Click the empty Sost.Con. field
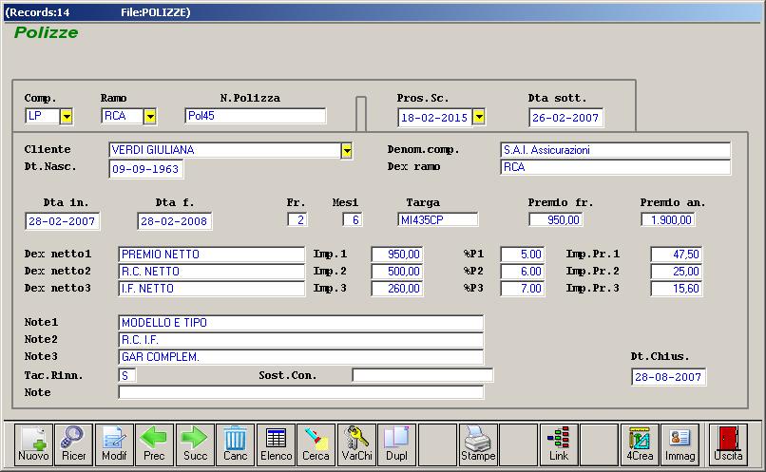Screen dimensions: 766x472 (x=423, y=375)
